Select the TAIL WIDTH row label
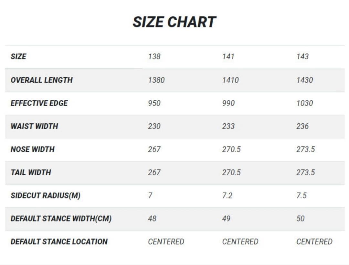Viewport: 349px width, 265px height. tap(31, 172)
